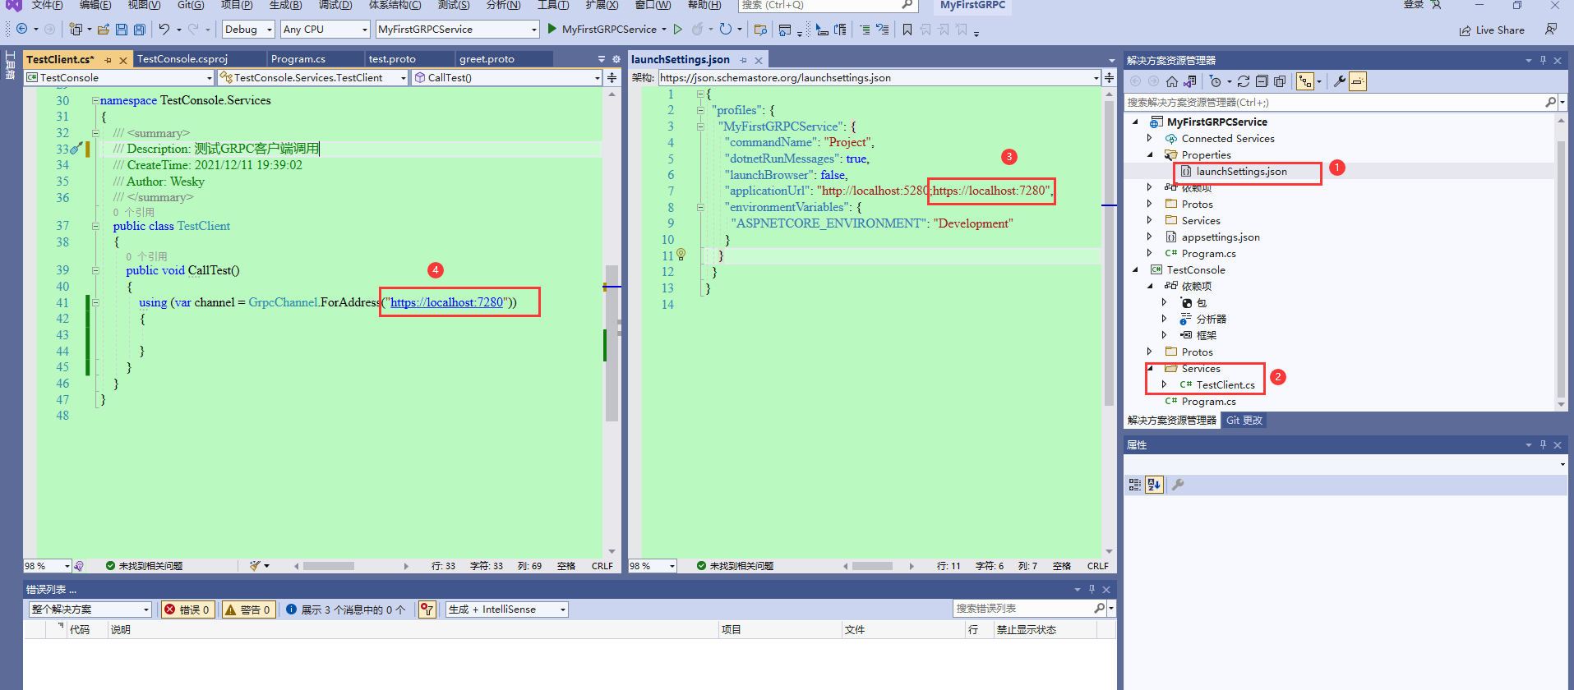1574x690 pixels.
Task: Click the code cleanup broom icon in status strip
Action: click(256, 566)
